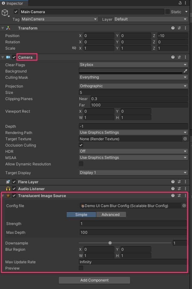Open Culling Mask dropdown showing Everything
192x289 pixels.
click(134, 77)
